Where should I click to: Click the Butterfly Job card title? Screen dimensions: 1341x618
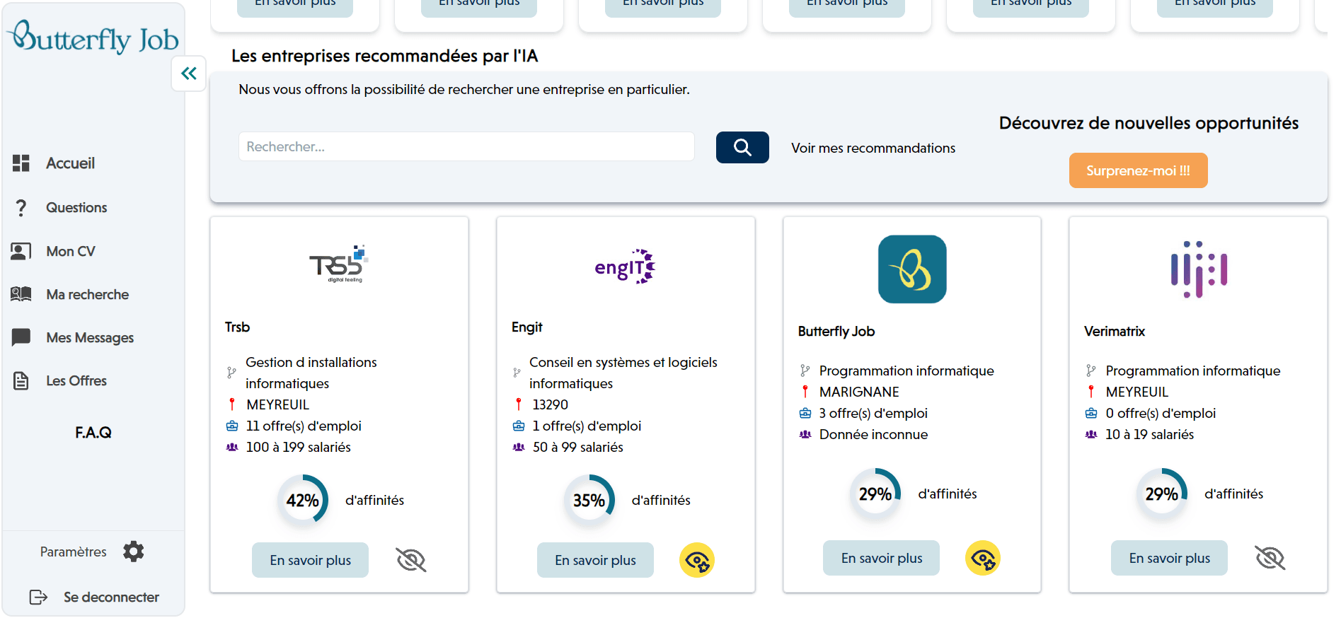click(836, 331)
